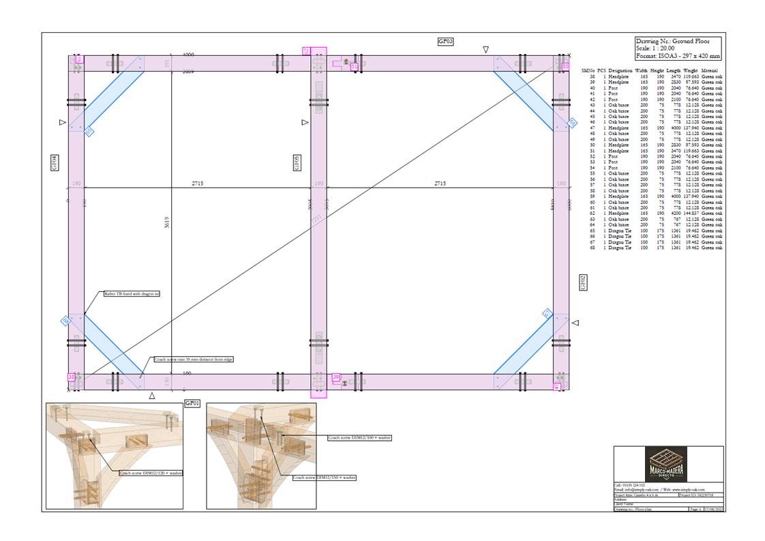Screen dimensions: 765x541
Task: Click 'Coach screw DIM12/150 + washer' callout
Action: pyautogui.click(x=325, y=478)
